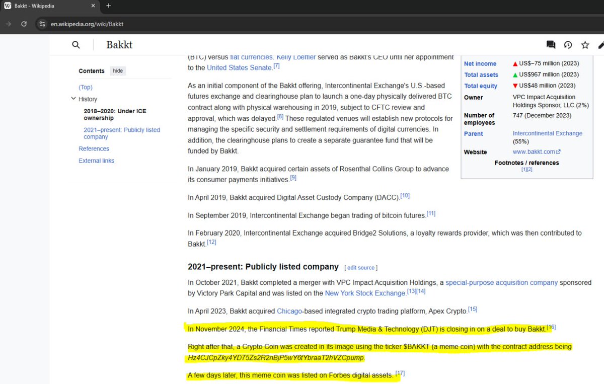Open Total assets link in infobox
This screenshot has height=384, width=604.
(481, 75)
